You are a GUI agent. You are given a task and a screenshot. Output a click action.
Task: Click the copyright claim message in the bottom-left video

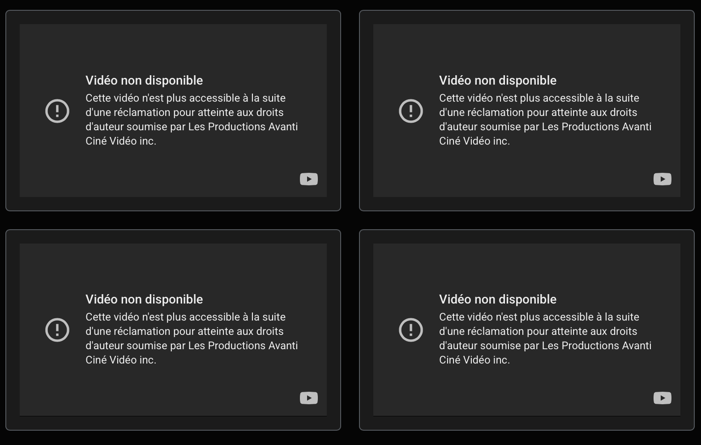coord(192,338)
